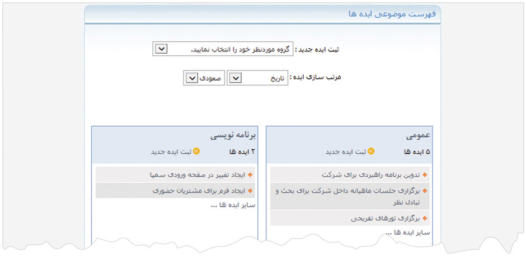Click plus icon beside برگزاری تورهای تفریحی
This screenshot has height=265, width=526.
click(425, 218)
